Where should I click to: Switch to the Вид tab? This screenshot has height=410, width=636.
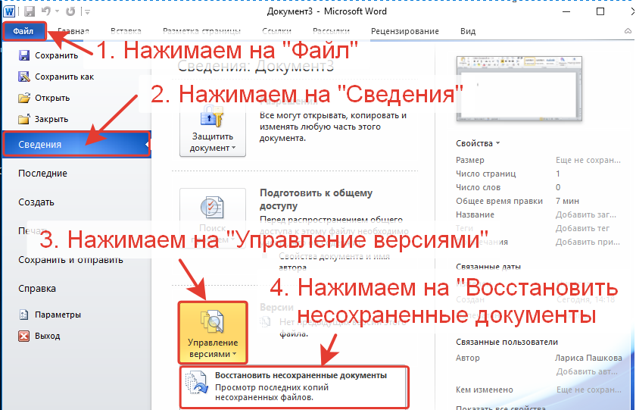point(468,31)
